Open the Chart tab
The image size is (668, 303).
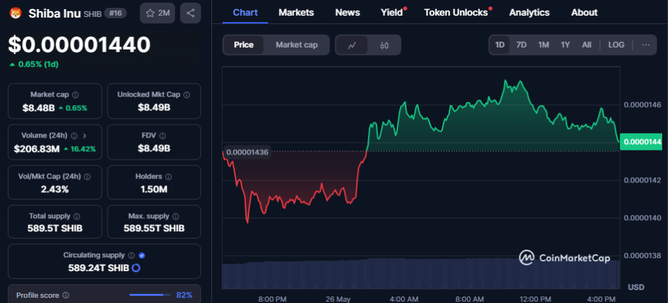[245, 13]
